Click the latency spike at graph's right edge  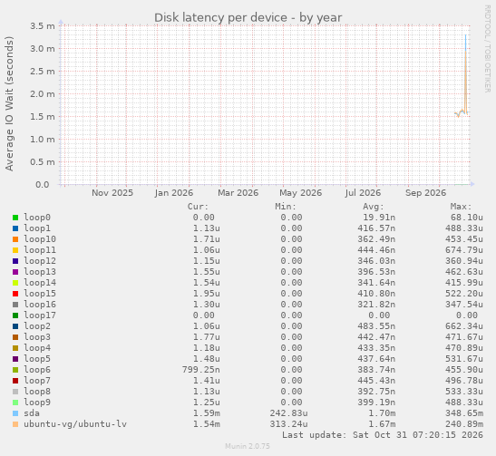pos(465,74)
